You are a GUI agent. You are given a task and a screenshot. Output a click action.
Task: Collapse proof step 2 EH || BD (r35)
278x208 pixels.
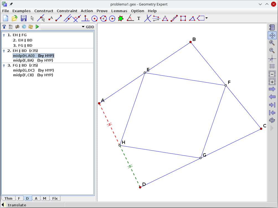tap(4, 51)
